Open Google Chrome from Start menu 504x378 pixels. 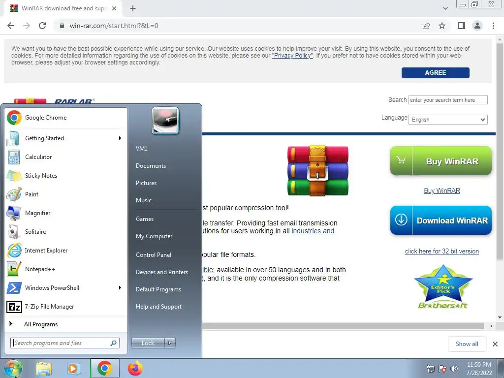[x=66, y=118]
